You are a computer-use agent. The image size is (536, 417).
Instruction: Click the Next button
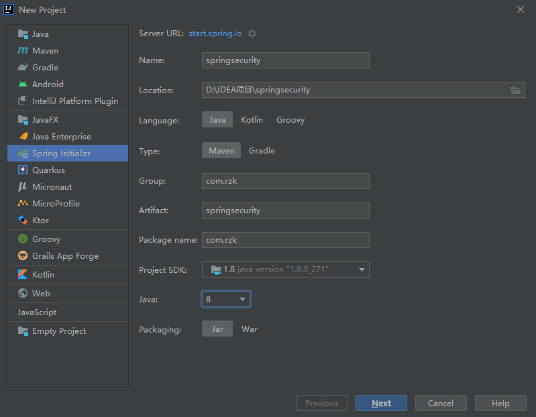(381, 403)
